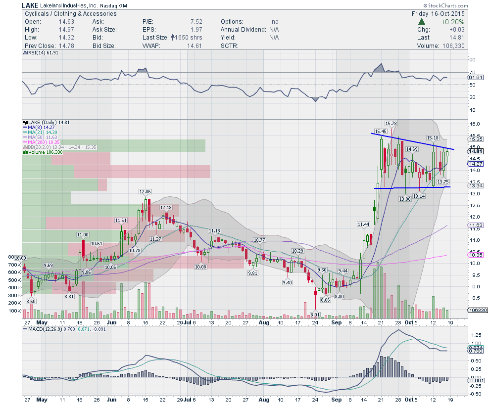Viewport: 490px width, 404px height.
Task: Click the 'MA(200) 10.35' legend entry
Action: [44, 142]
